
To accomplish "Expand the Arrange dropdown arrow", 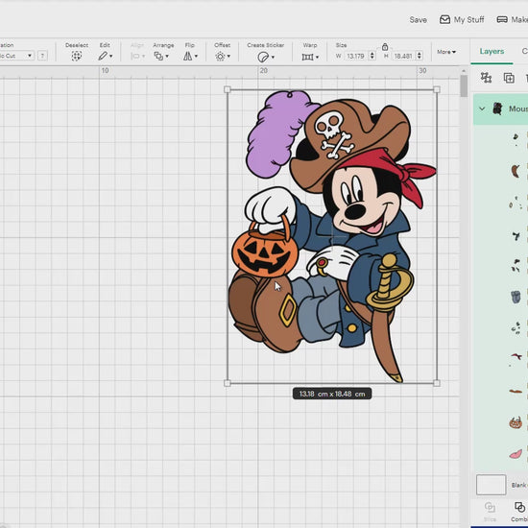I will point(167,57).
